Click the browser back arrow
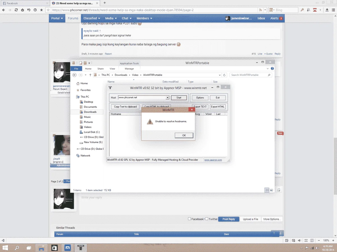This screenshot has width=337, height=252. point(4,10)
